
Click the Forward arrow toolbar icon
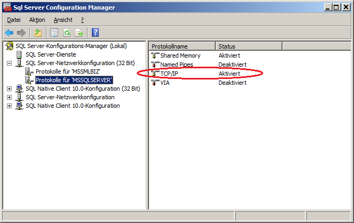(21, 33)
